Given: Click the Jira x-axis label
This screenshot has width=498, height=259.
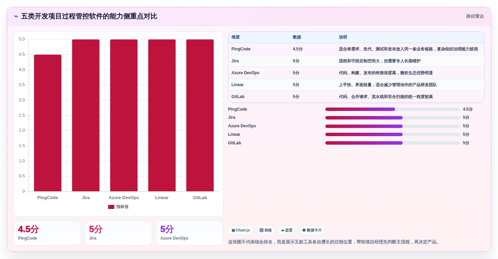Looking at the screenshot, I should click(86, 198).
